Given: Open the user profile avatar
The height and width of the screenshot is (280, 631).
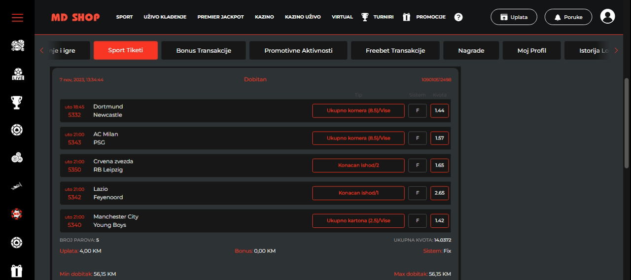Looking at the screenshot, I should coord(607,17).
